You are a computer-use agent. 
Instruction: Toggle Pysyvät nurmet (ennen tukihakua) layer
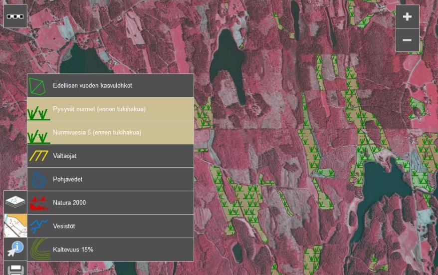[110, 109]
